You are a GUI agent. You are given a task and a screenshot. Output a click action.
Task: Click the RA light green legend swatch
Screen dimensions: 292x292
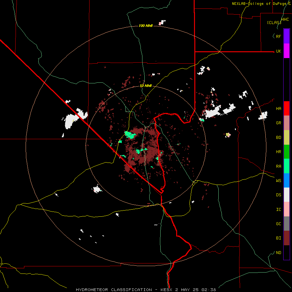click(286, 166)
